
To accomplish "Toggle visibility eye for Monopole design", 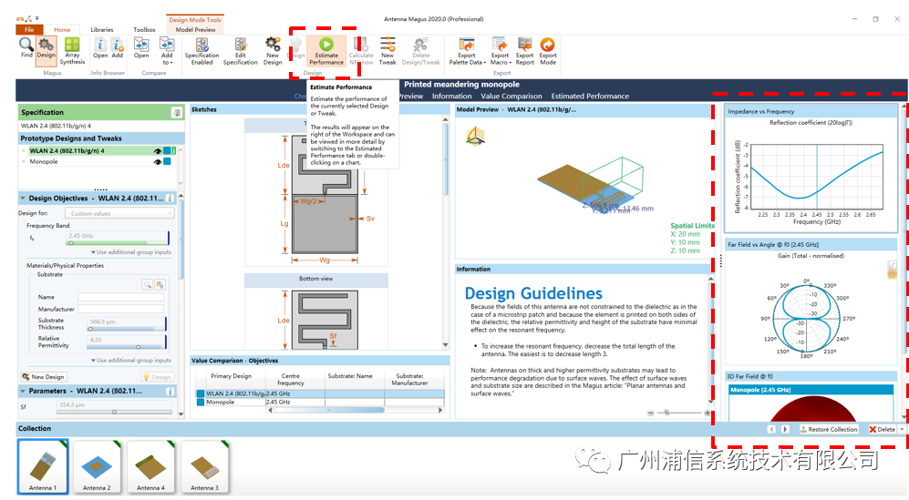I will [157, 162].
